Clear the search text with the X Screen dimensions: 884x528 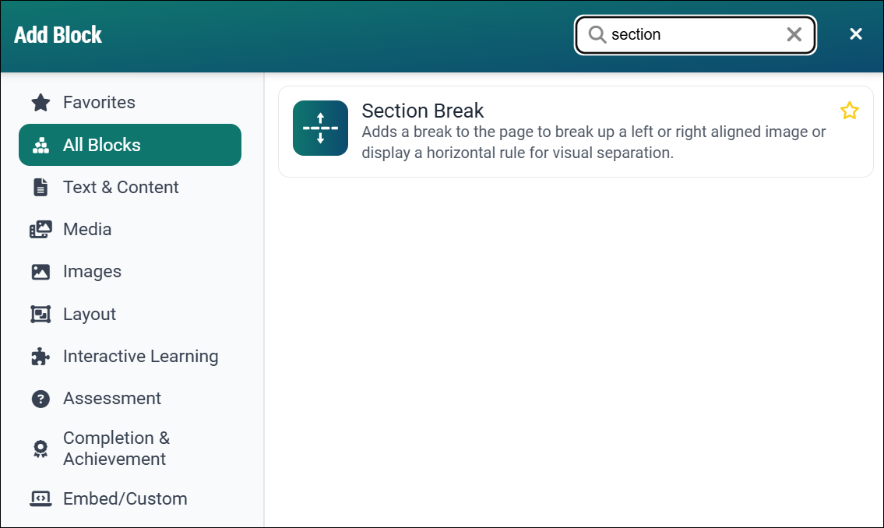[x=794, y=34]
